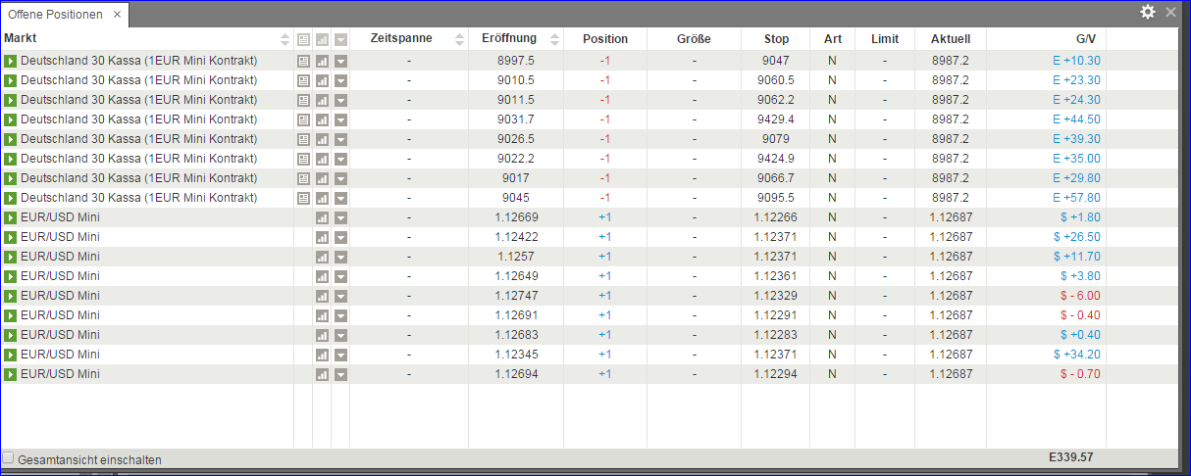Enable the Gesamtansicht einschalten checkbox
The width and height of the screenshot is (1191, 476).
[9, 458]
